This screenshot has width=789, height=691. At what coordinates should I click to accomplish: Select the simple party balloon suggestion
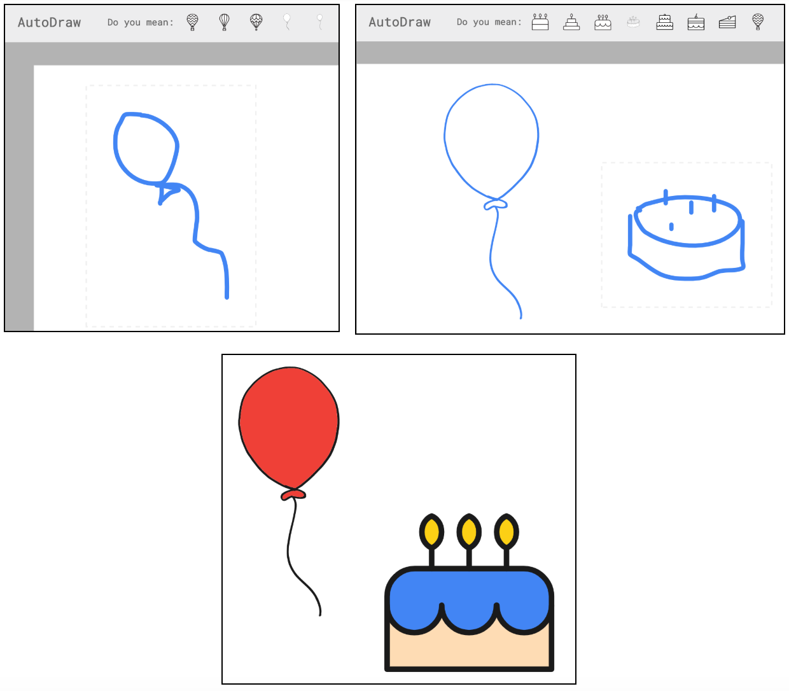287,22
